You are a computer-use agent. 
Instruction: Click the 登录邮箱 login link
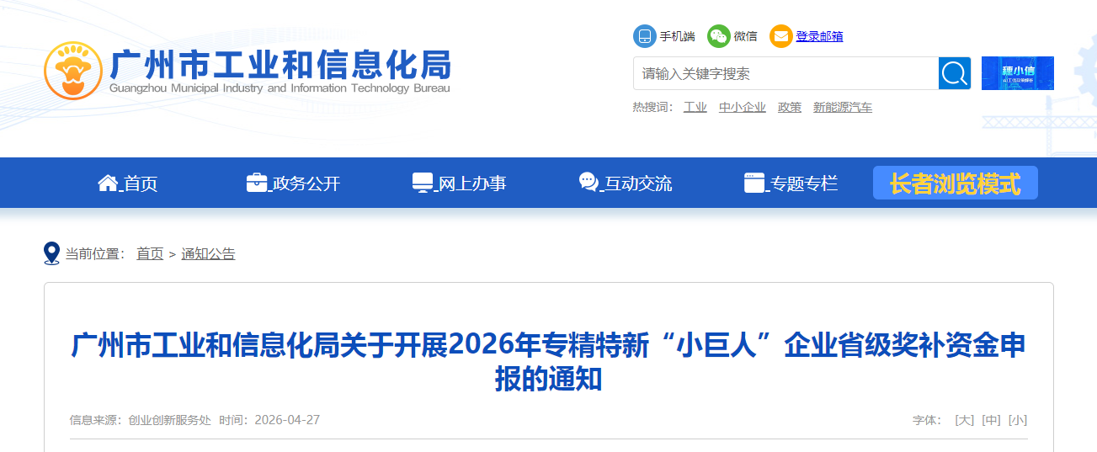(819, 36)
